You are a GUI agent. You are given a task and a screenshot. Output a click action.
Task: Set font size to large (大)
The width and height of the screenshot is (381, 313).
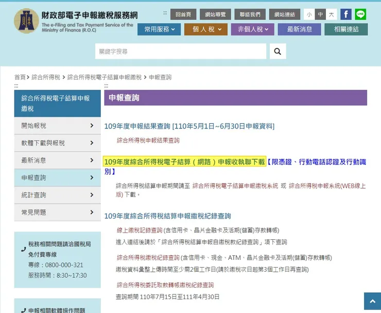[x=332, y=14]
